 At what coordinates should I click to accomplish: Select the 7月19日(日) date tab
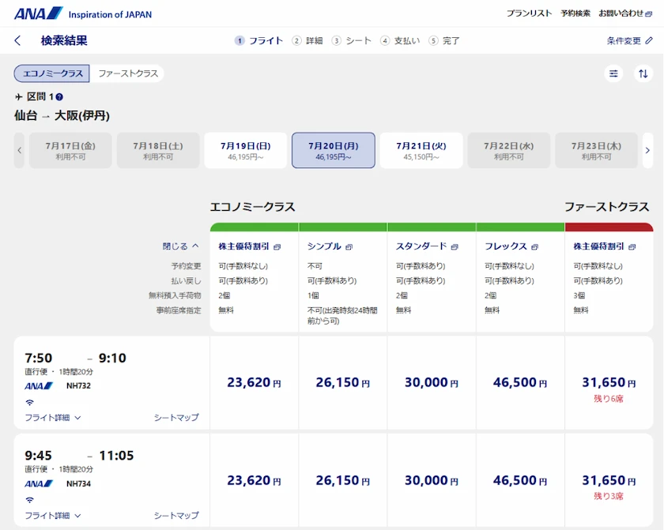coord(246,151)
